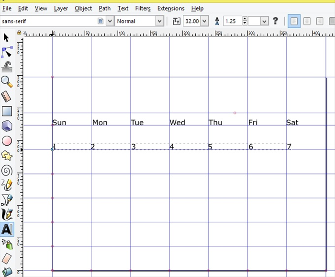The image size is (335, 277).
Task: Open the Edit menu
Action: [23, 8]
